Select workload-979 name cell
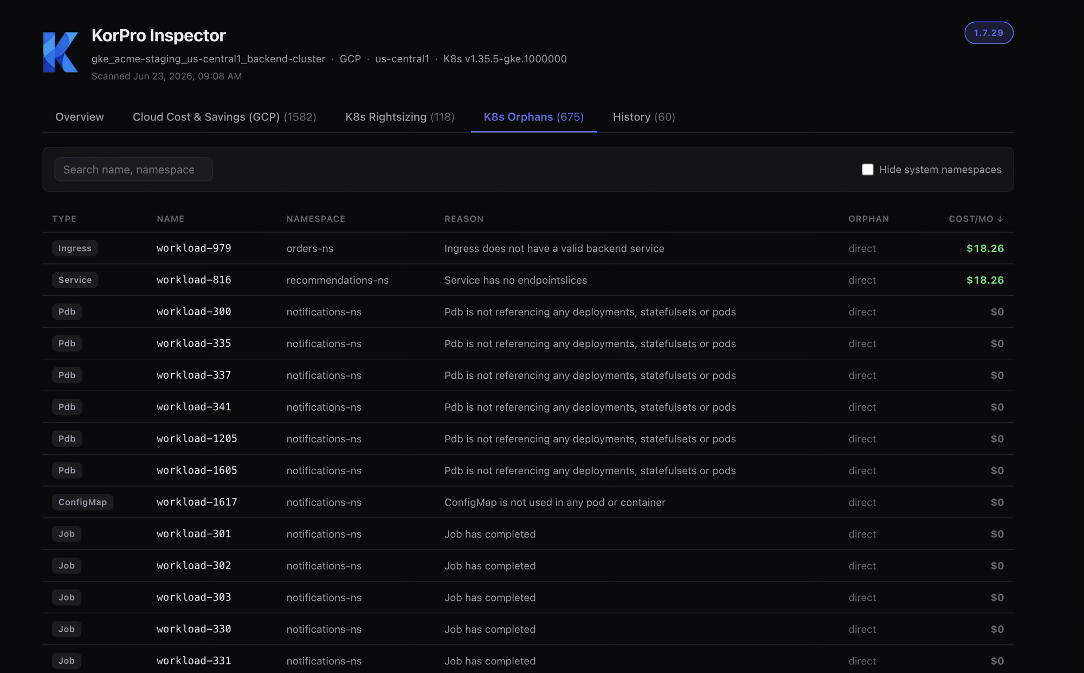Image resolution: width=1084 pixels, height=673 pixels. pos(194,248)
